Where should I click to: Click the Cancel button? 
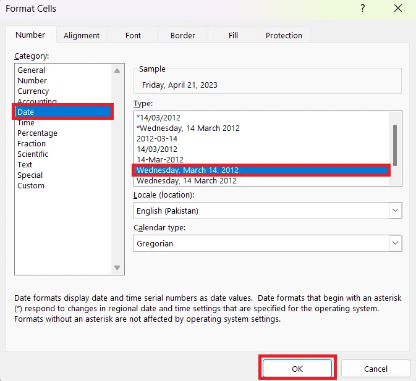pos(376,369)
